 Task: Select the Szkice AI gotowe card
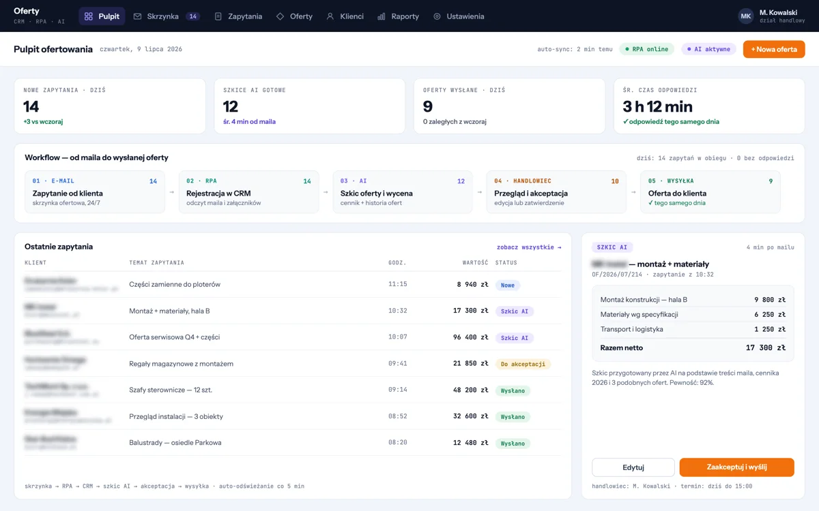coord(309,106)
